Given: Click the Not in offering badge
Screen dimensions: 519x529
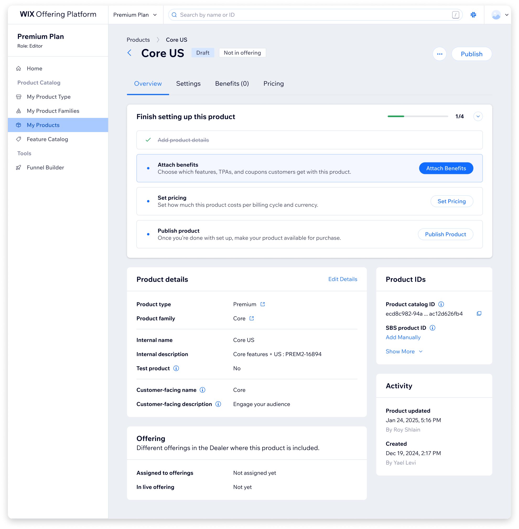Looking at the screenshot, I should coord(242,53).
